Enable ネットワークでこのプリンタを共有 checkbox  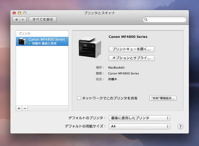point(79,98)
